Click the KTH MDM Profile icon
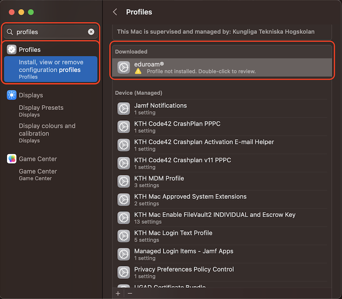The width and height of the screenshot is (342, 299). coord(124,182)
